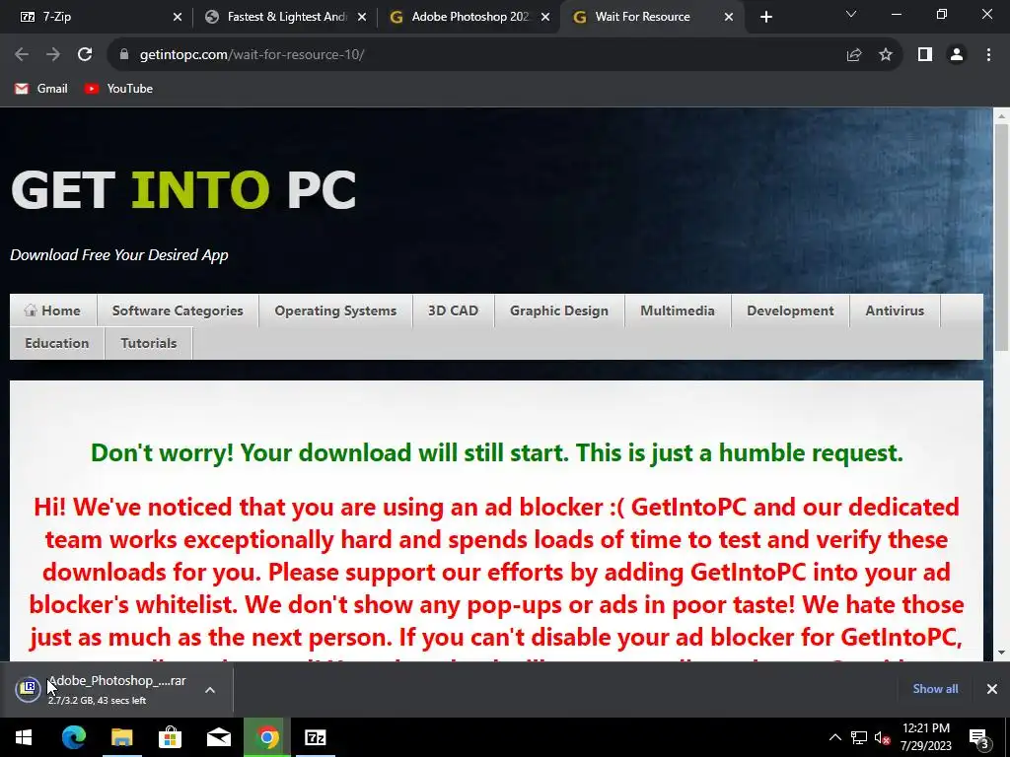Open the 3D CAD category
Image resolution: width=1010 pixels, height=757 pixels.
click(x=454, y=310)
